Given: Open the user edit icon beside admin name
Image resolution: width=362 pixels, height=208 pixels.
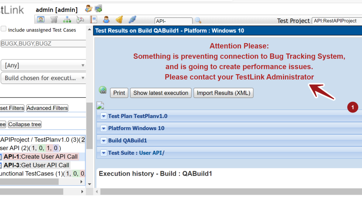Looking at the screenshot, I should coord(89,9).
